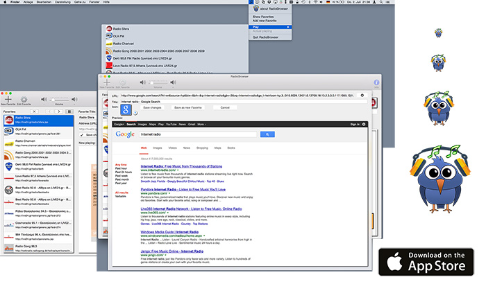Adjust the Volume slider in left window
This screenshot has width=486, height=302.
point(59,100)
